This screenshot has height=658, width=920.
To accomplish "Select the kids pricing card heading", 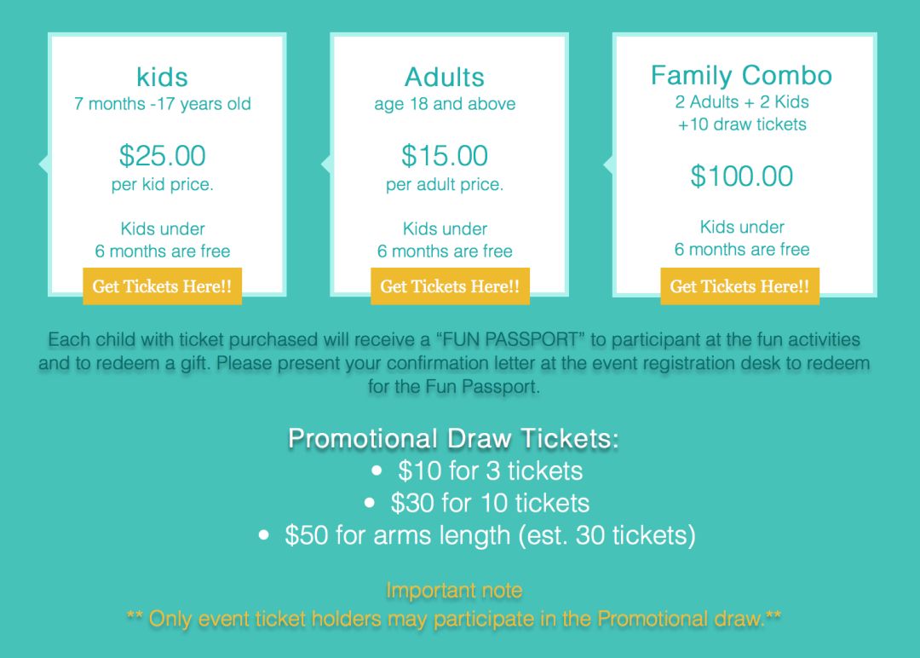I will (x=163, y=77).
